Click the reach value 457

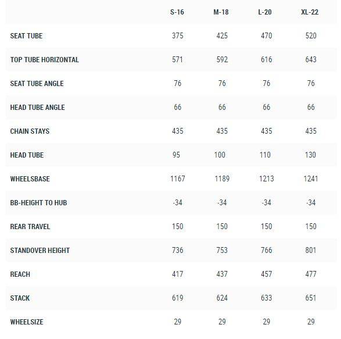(267, 274)
